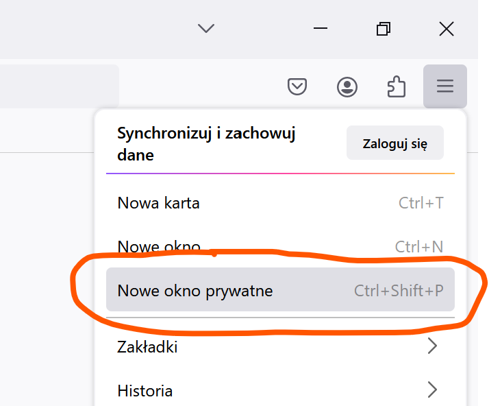Screen dimensions: 489x406
Task: Minimize the browser window
Action: tap(321, 29)
